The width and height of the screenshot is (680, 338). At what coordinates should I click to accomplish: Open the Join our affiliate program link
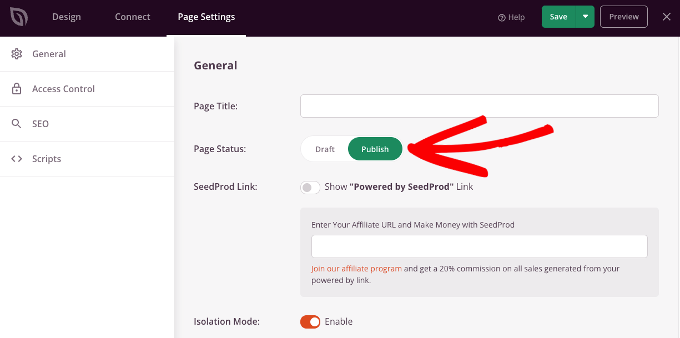point(356,269)
